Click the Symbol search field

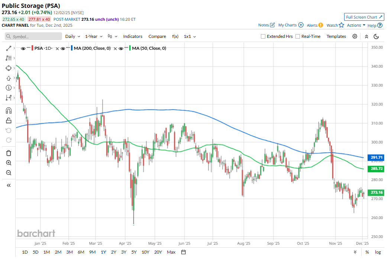coord(33,36)
